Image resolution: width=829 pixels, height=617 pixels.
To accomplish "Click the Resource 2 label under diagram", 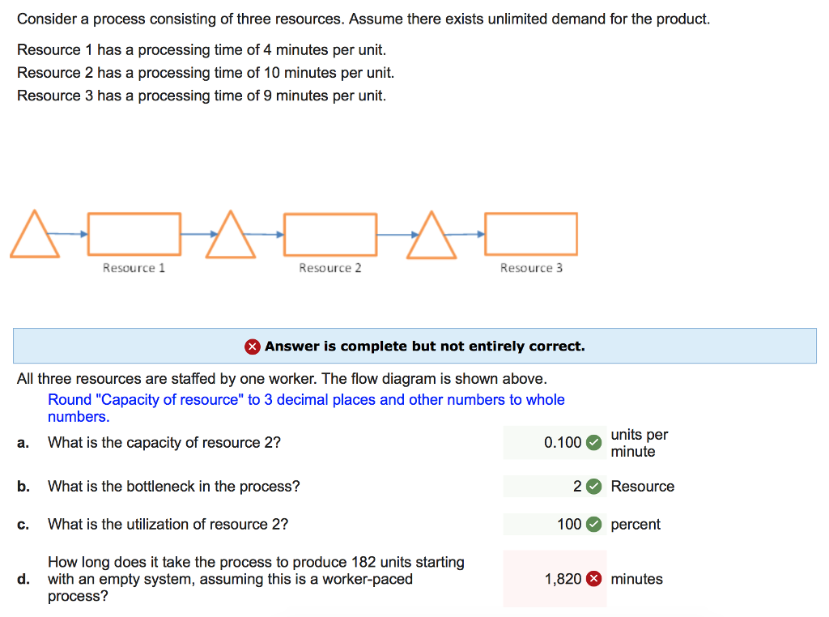I will coord(330,268).
